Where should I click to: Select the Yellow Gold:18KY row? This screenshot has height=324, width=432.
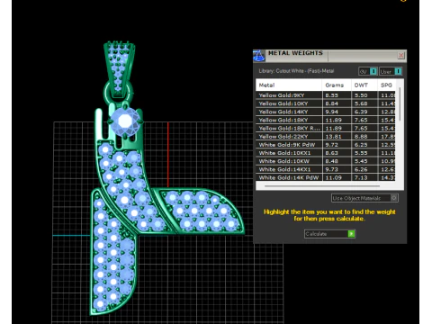coord(327,120)
